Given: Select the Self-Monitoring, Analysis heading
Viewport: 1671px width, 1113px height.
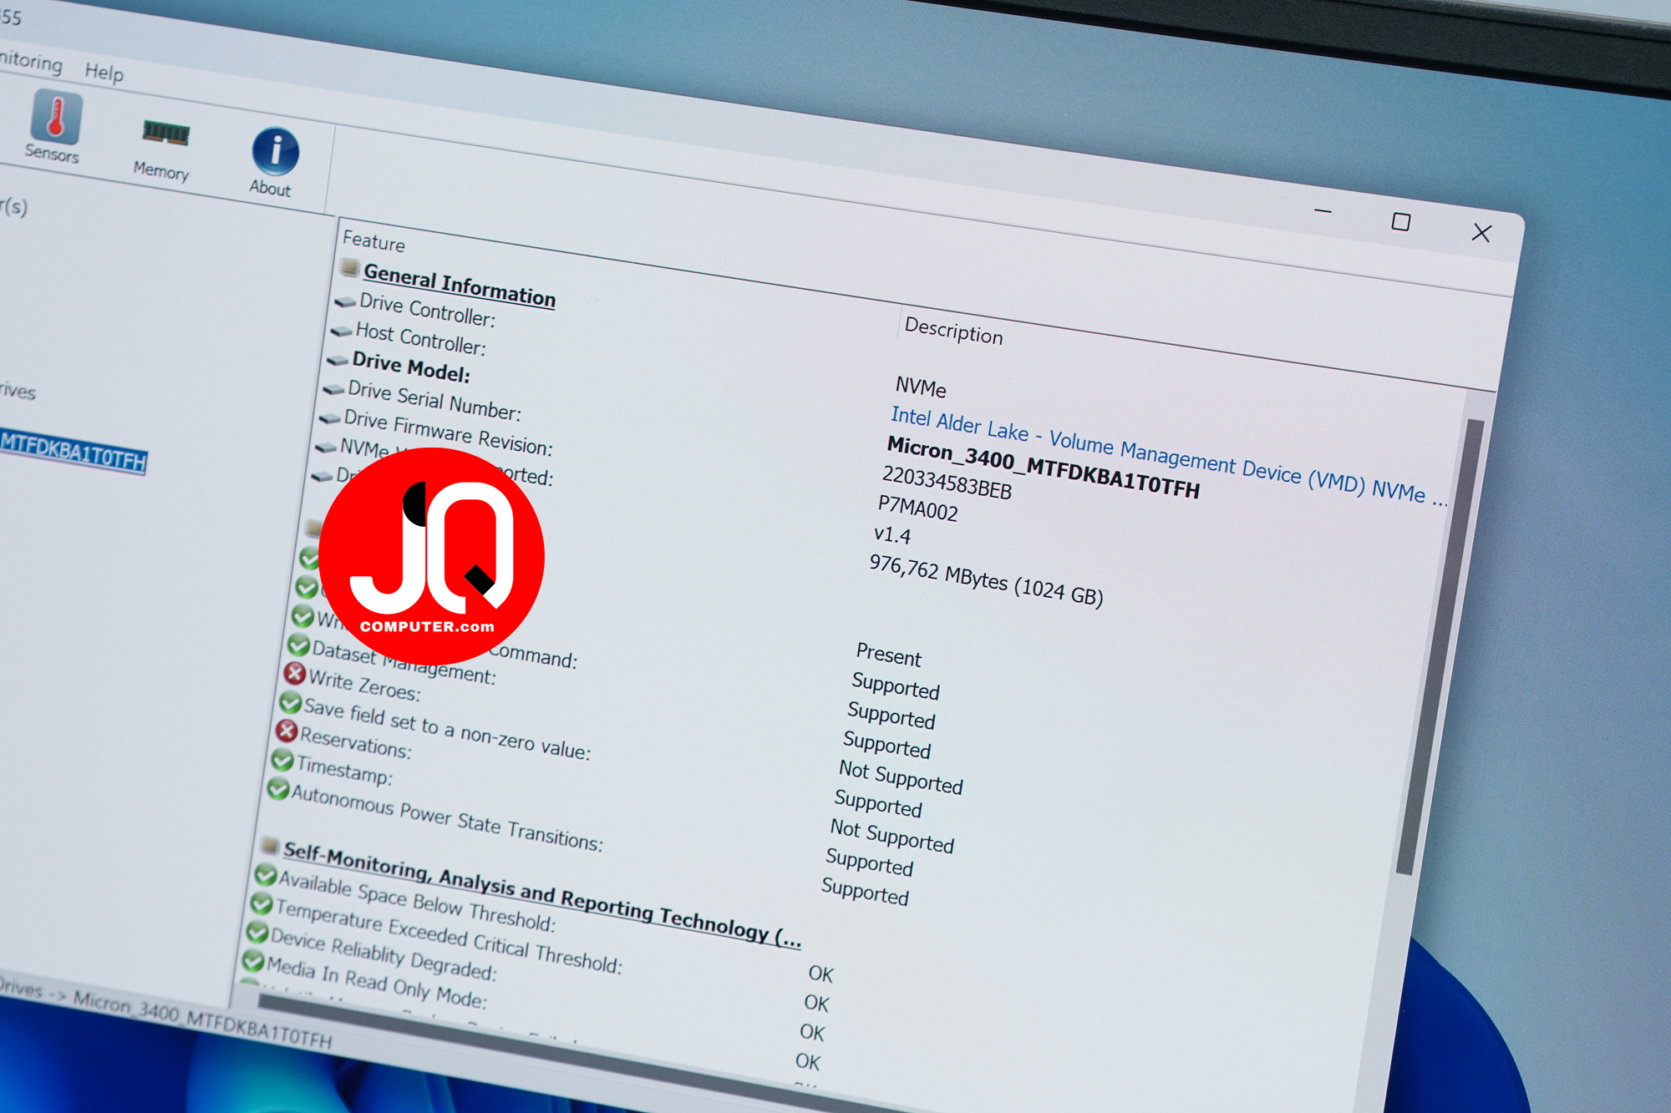Looking at the screenshot, I should [542, 895].
